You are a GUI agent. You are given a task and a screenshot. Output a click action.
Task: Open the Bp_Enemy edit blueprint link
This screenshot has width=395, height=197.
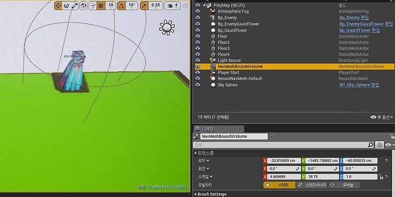(x=354, y=18)
